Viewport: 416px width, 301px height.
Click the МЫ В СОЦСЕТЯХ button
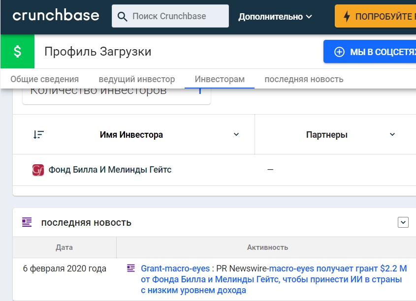[370, 52]
